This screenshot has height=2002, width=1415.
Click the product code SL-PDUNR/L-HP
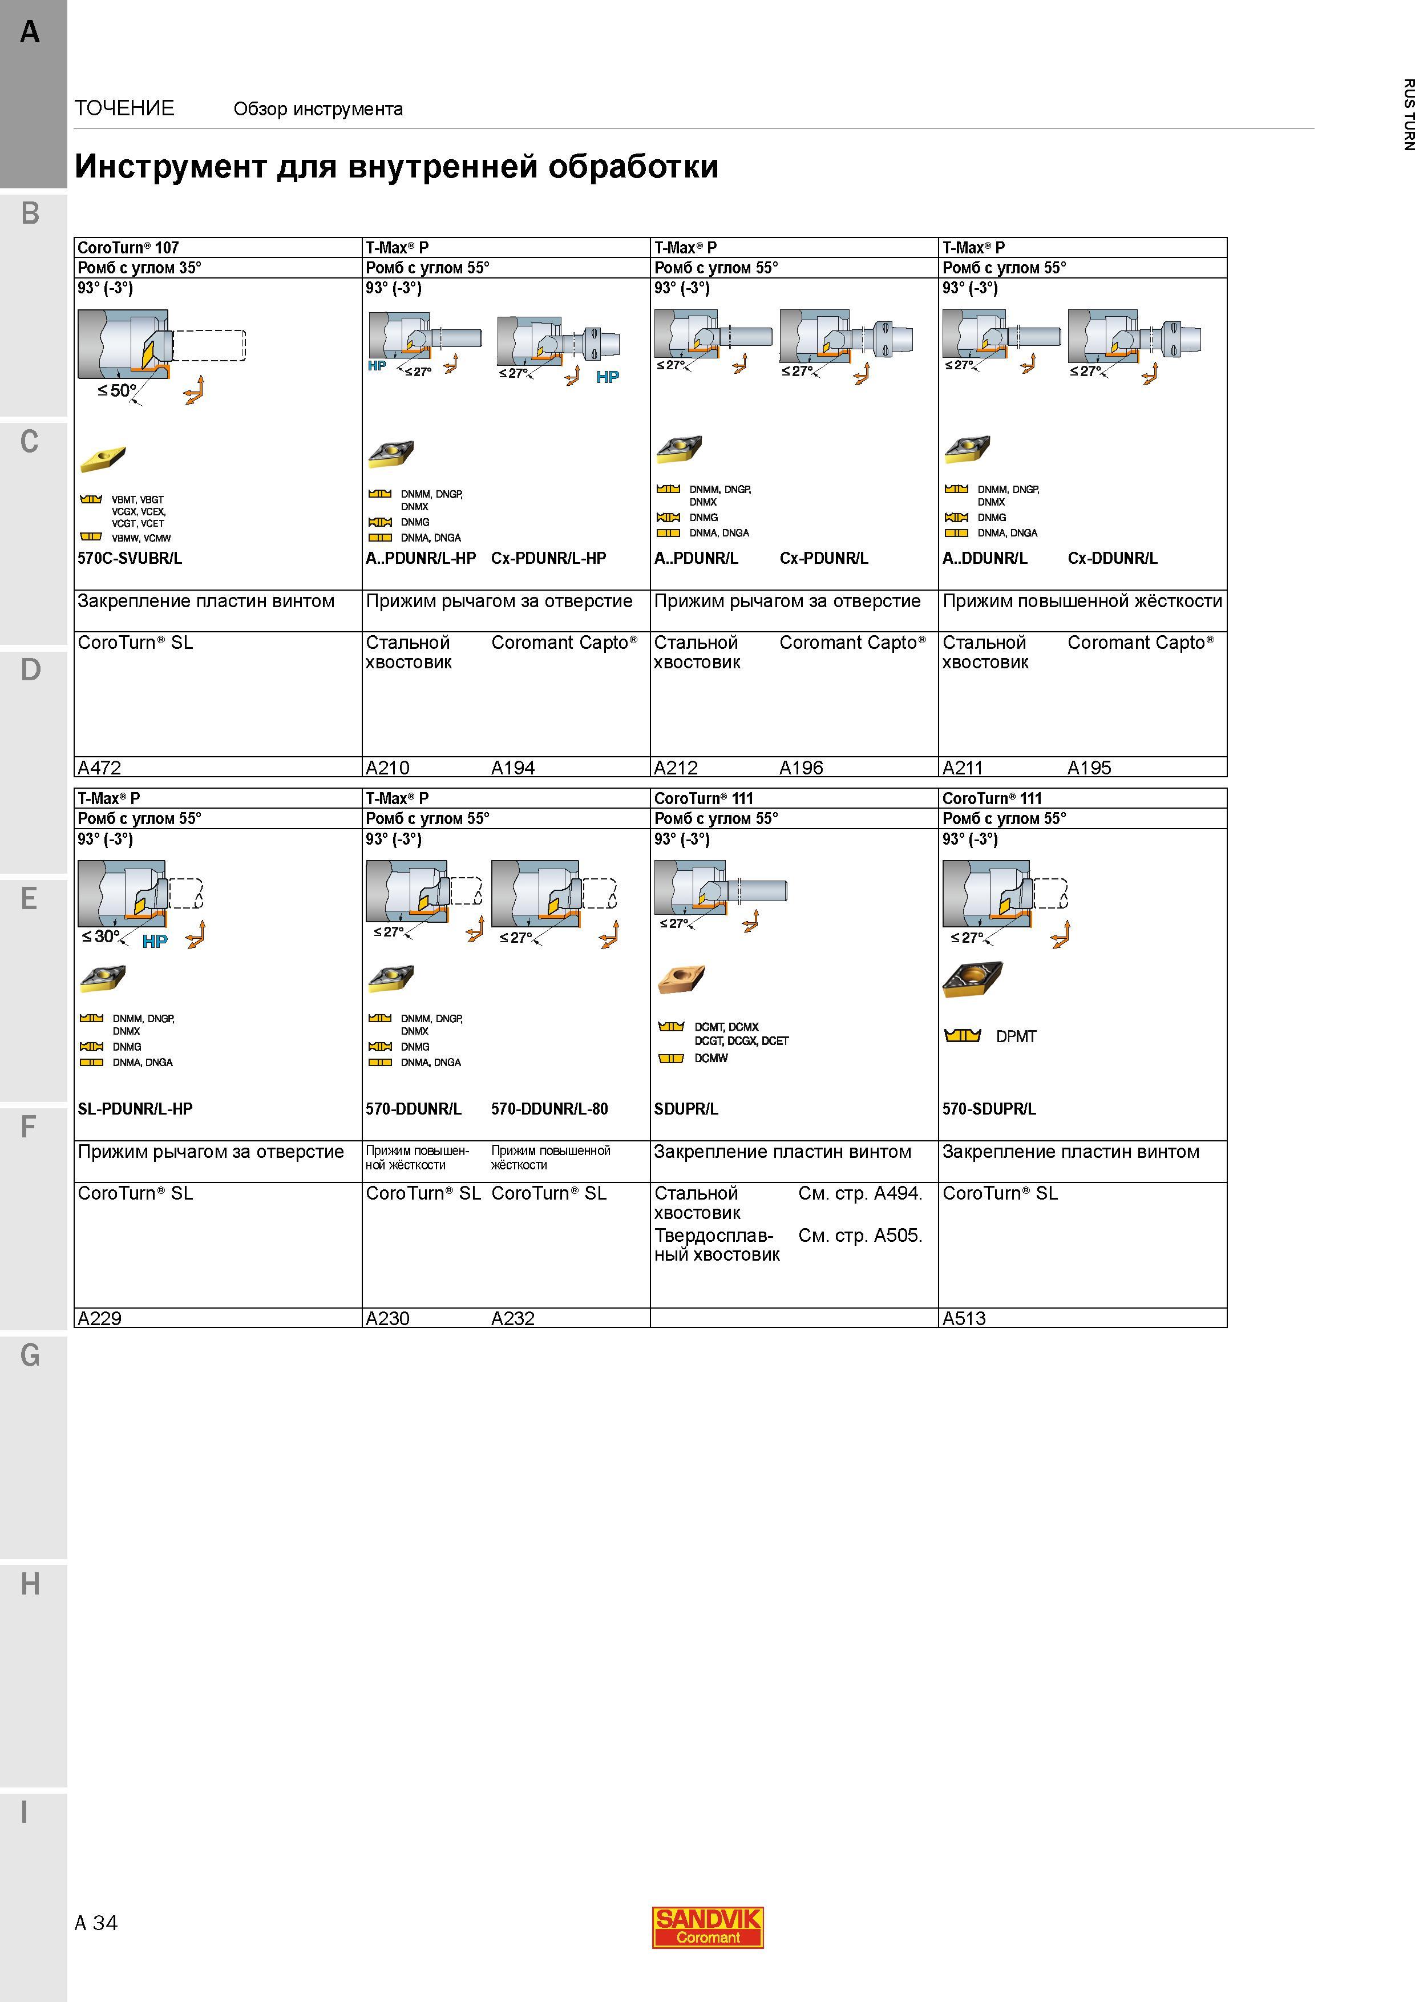coord(135,1109)
